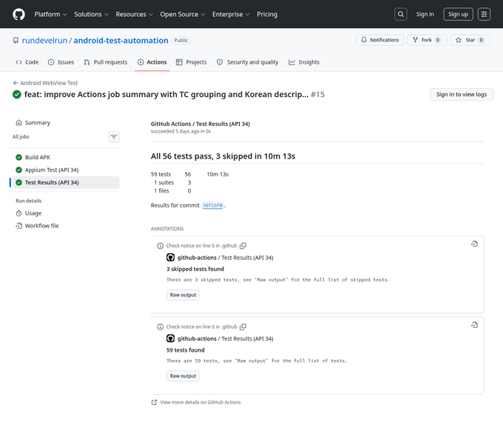
Task: Open the Pull requests tab
Action: [106, 62]
